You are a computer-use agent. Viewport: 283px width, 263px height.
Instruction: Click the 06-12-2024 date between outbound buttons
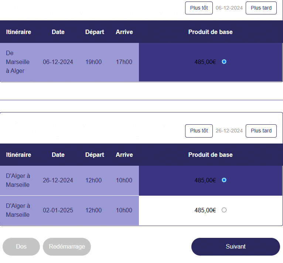(229, 8)
